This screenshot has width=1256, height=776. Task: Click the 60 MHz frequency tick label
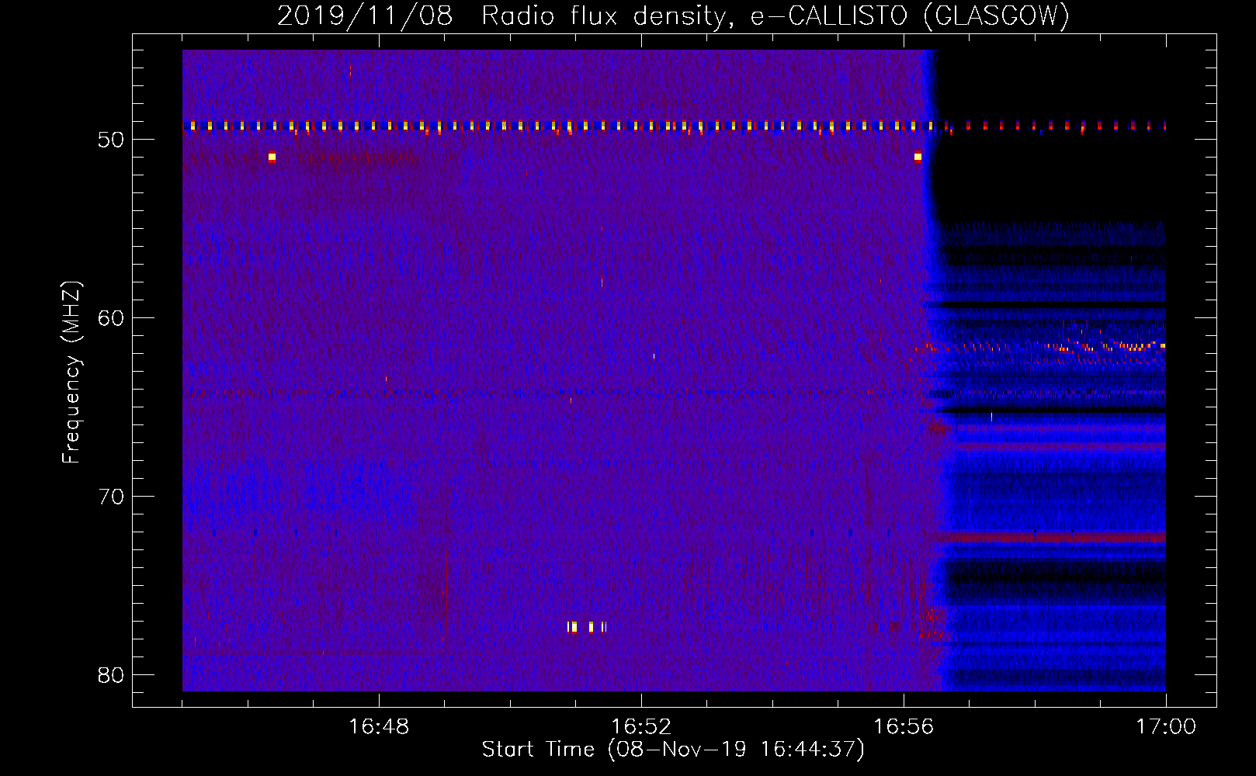point(112,318)
